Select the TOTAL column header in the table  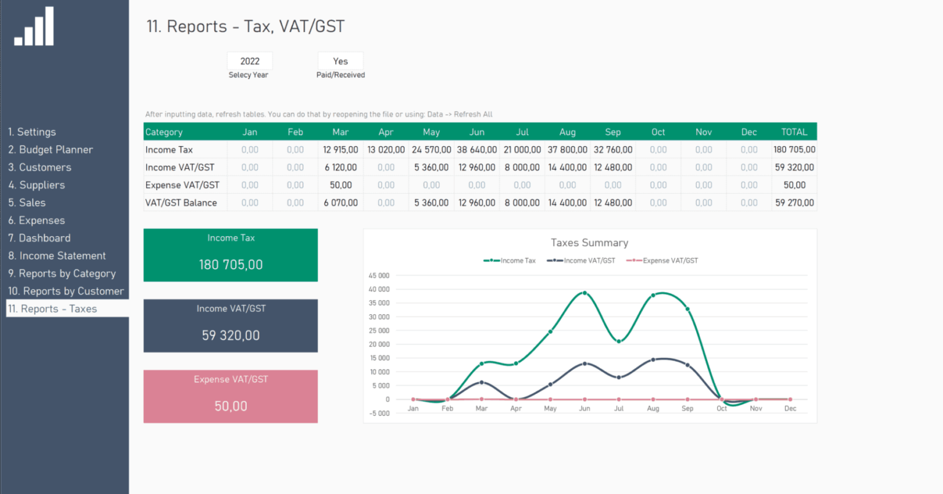coord(794,131)
